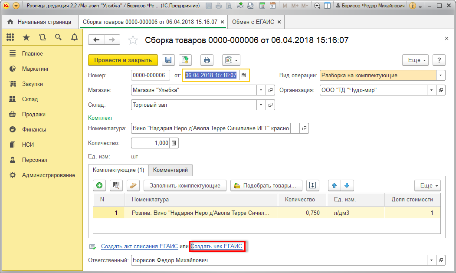This screenshot has height=273, width=456.
Task: Open Склад field in new window icon
Action: tap(270, 105)
